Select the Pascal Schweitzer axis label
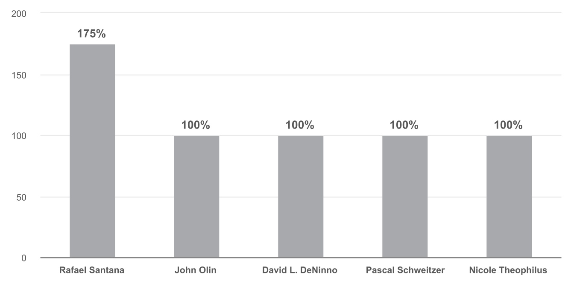 click(405, 270)
